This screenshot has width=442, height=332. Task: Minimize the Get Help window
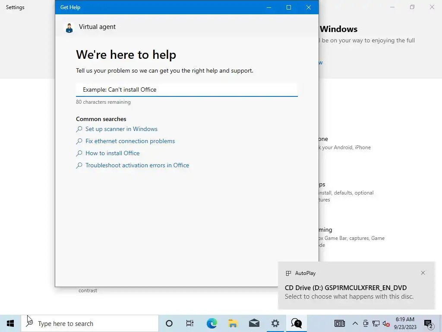269,7
